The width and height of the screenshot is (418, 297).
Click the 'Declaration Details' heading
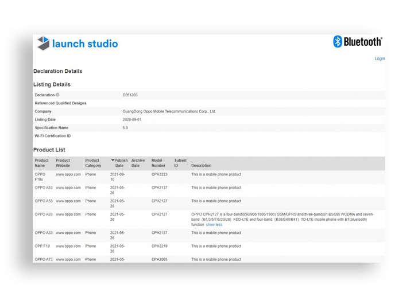pyautogui.click(x=57, y=71)
